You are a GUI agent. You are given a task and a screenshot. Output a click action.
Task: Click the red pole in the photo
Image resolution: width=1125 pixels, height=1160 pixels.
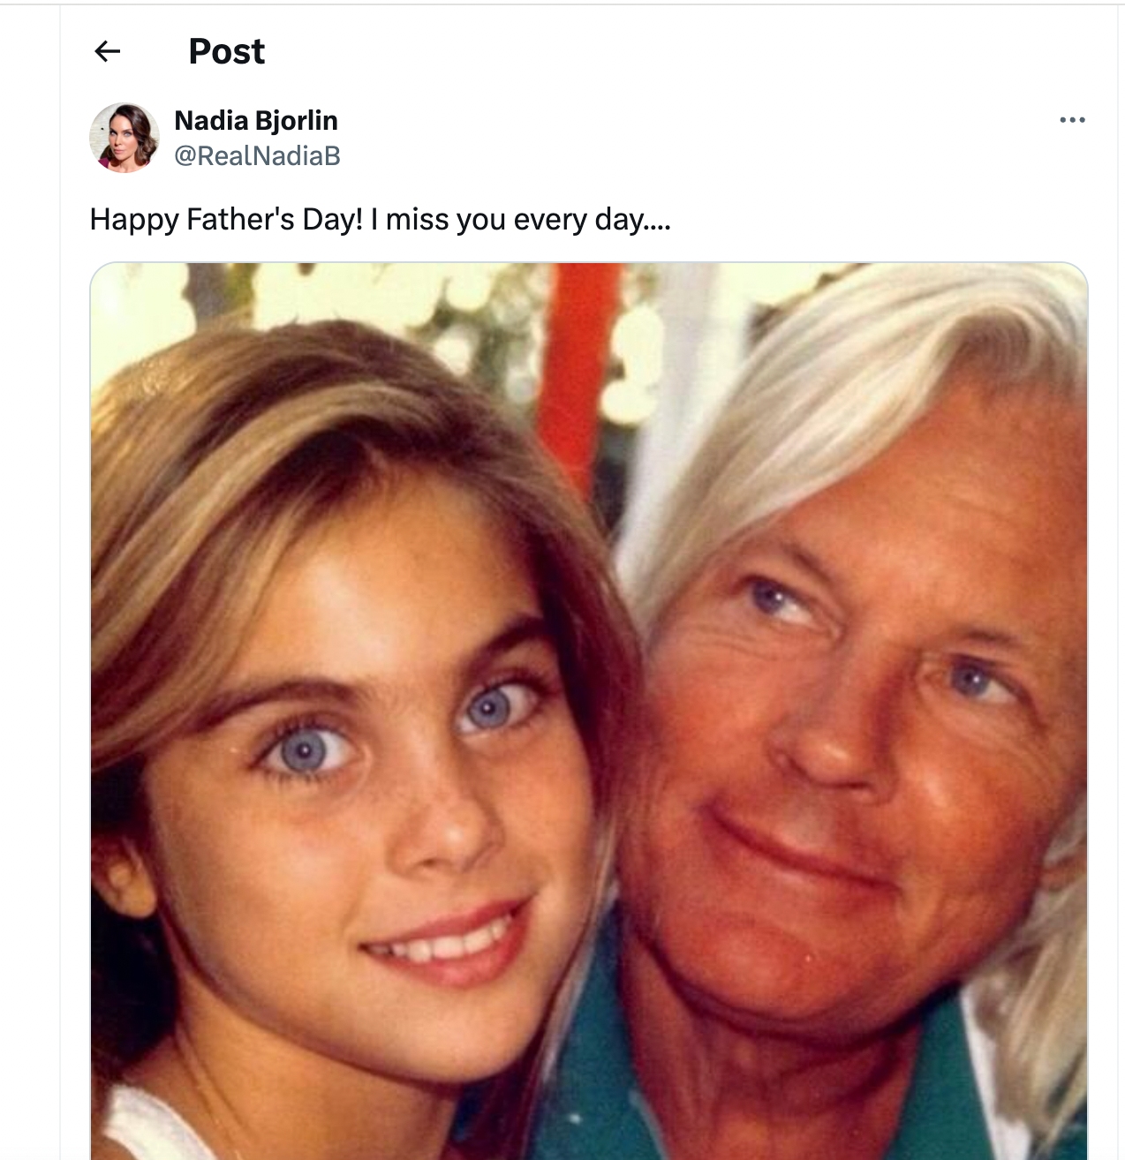578,353
